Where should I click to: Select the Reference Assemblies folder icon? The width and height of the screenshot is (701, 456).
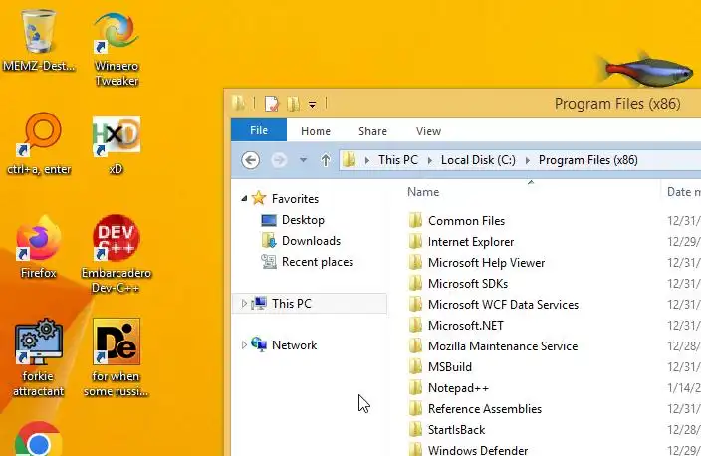pos(415,408)
